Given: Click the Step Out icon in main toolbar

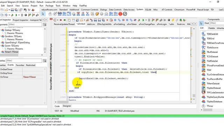Looking at the screenshot, I should coord(37,15).
